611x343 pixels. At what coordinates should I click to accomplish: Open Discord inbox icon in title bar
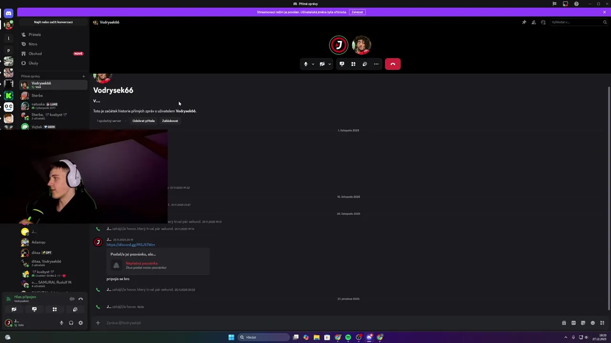coord(565,4)
